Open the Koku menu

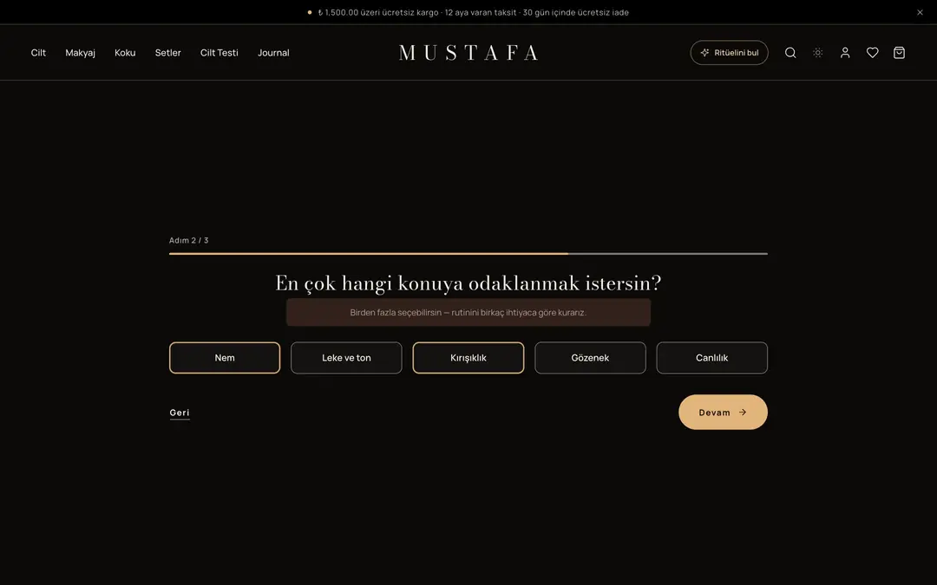[125, 53]
